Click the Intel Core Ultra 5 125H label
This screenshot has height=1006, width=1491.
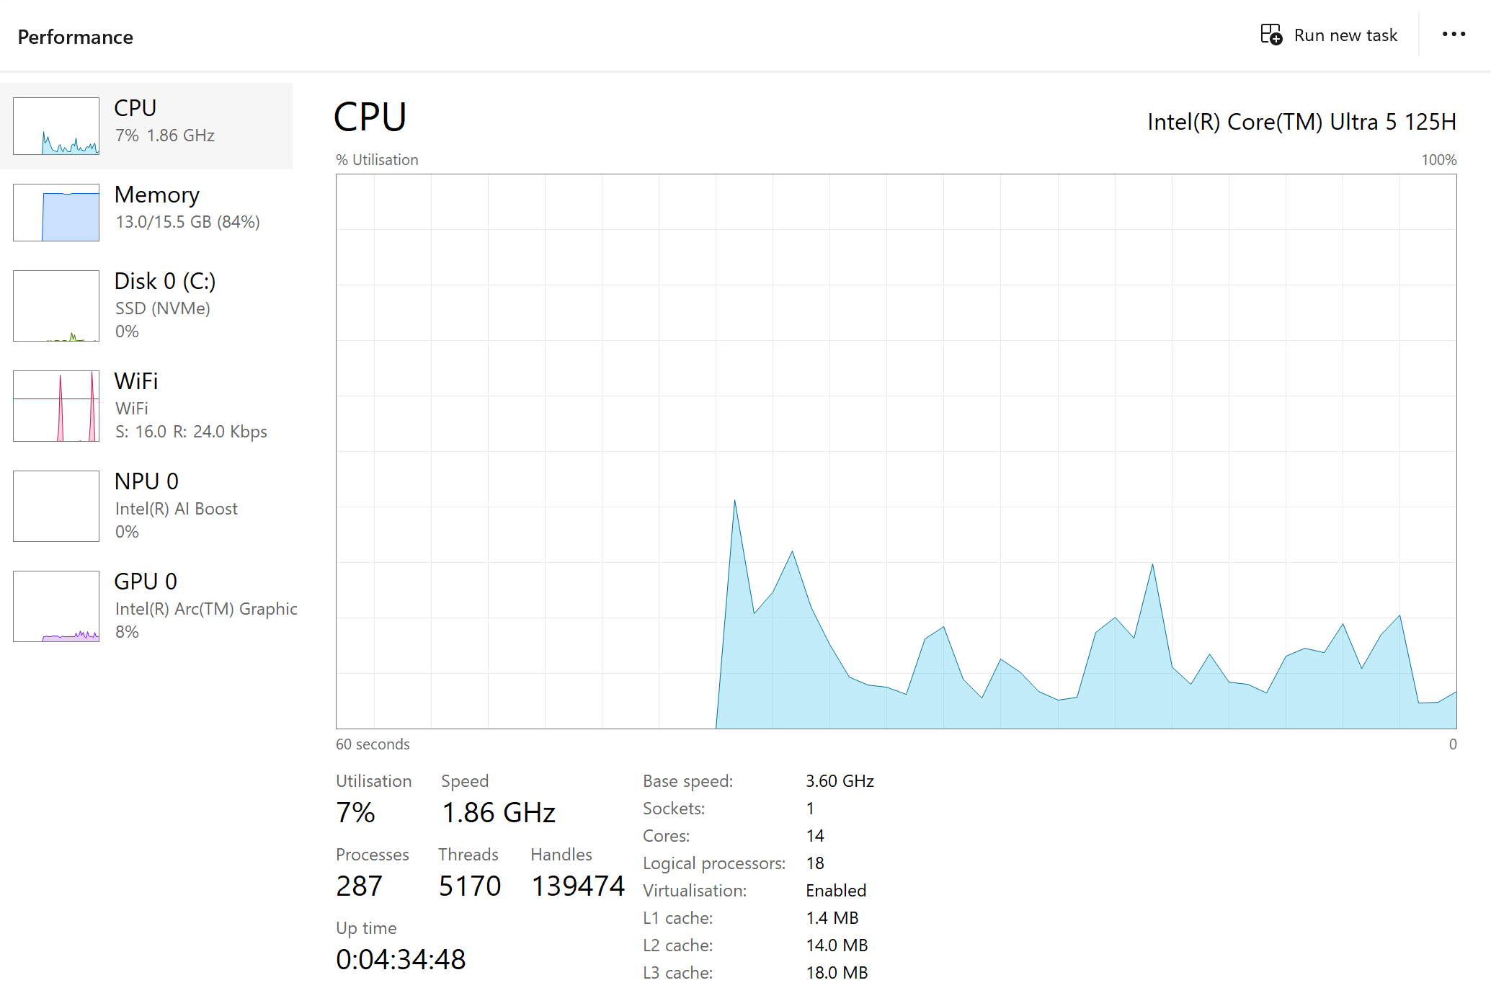click(x=1301, y=122)
